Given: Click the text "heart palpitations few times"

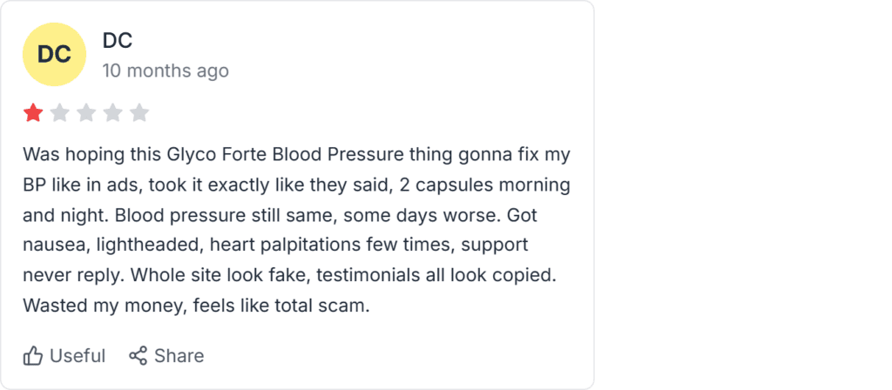Looking at the screenshot, I should point(332,245).
